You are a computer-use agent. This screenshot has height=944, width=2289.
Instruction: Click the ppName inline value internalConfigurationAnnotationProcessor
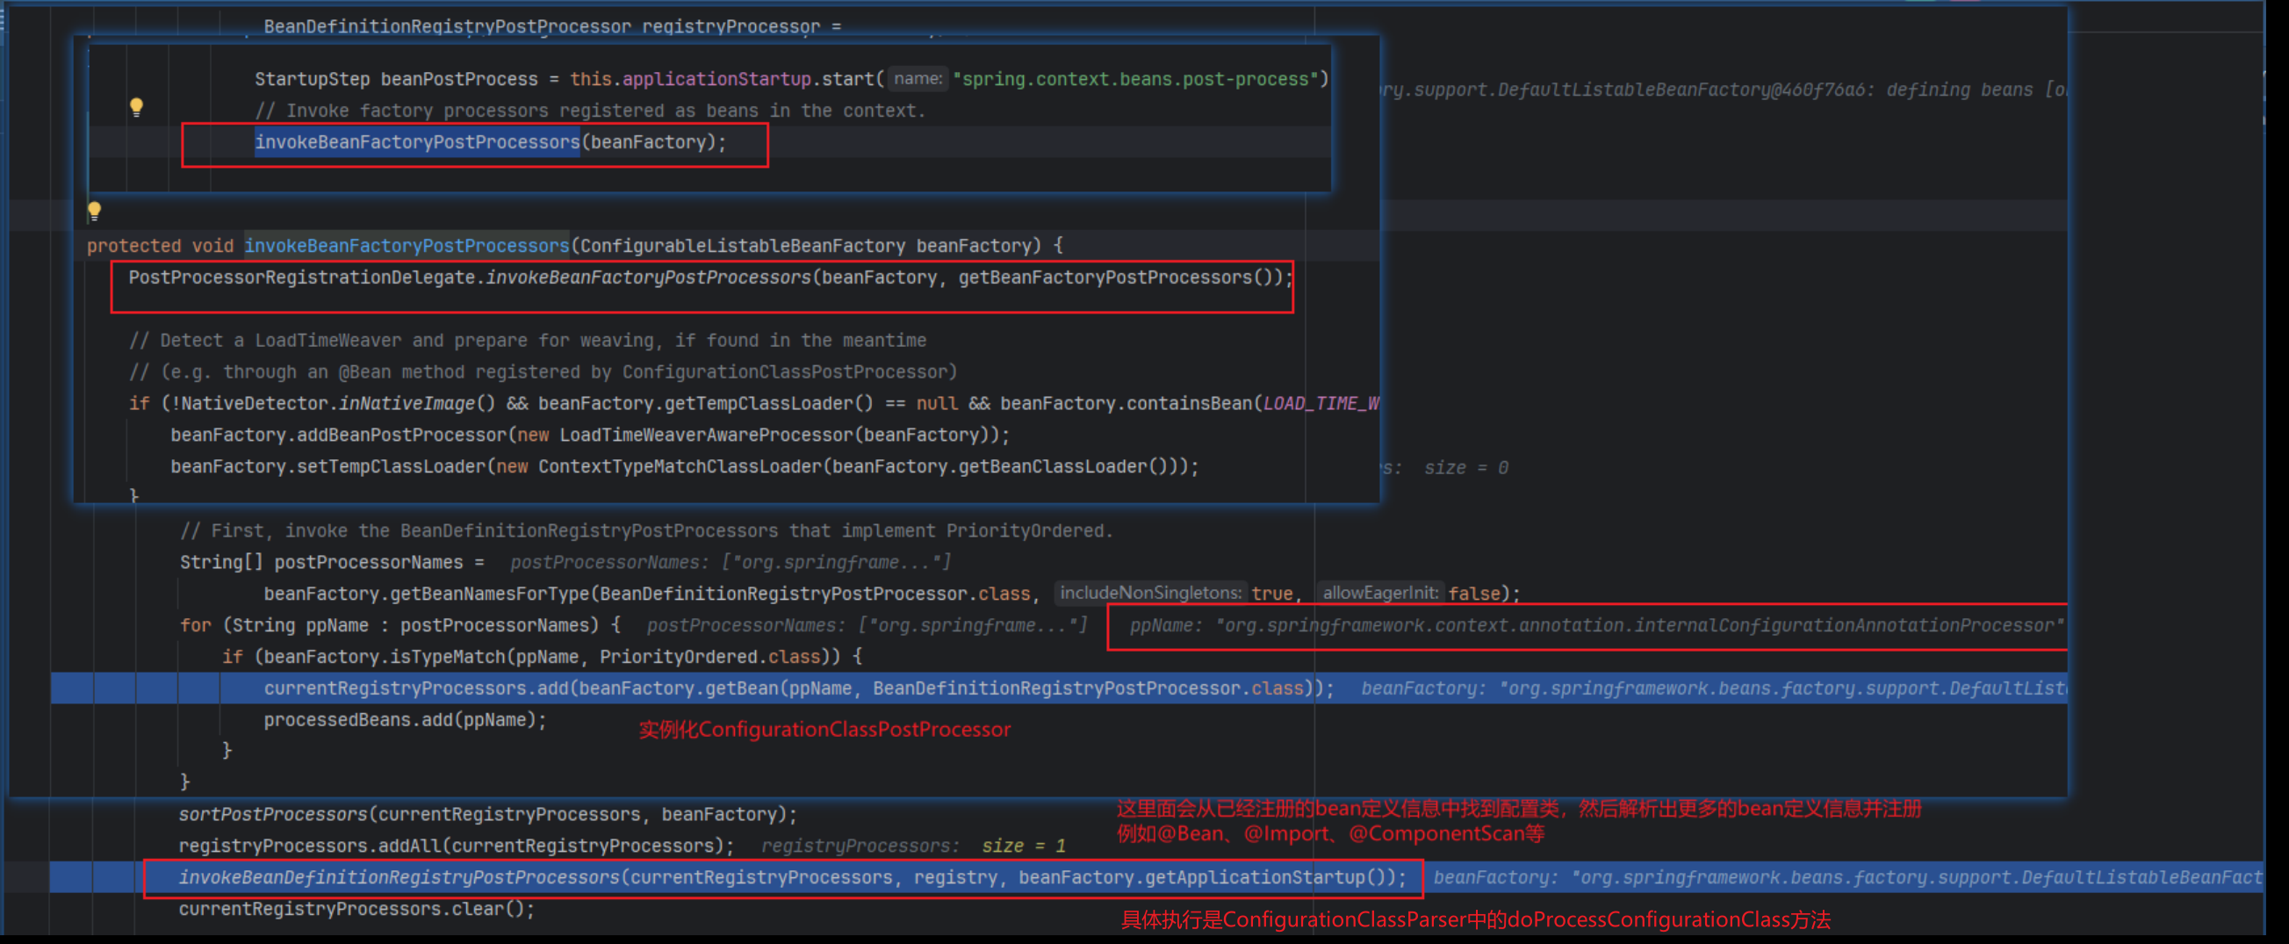tap(1596, 625)
